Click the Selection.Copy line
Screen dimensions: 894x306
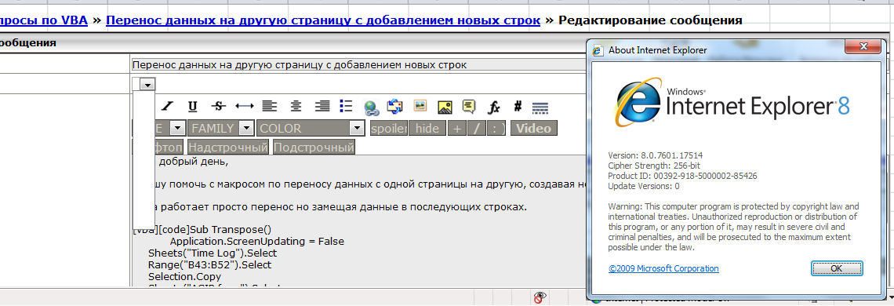click(184, 277)
